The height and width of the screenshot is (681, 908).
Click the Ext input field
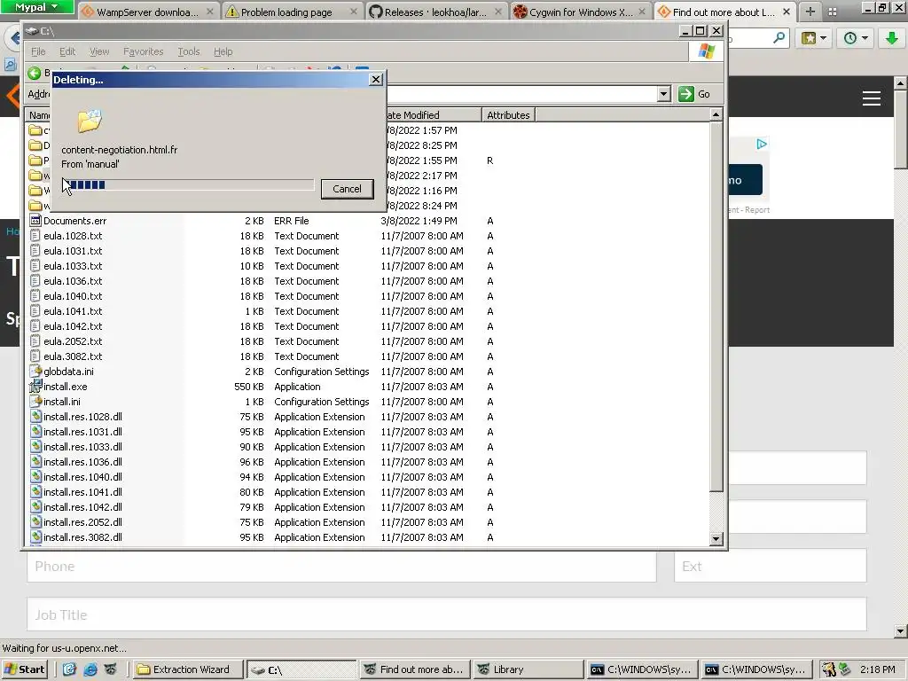(771, 567)
